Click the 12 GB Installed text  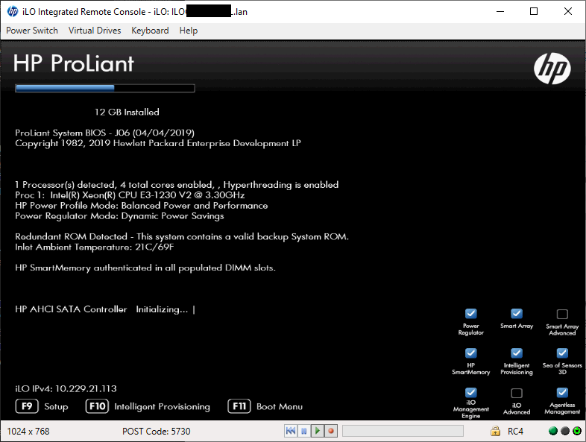coord(127,112)
